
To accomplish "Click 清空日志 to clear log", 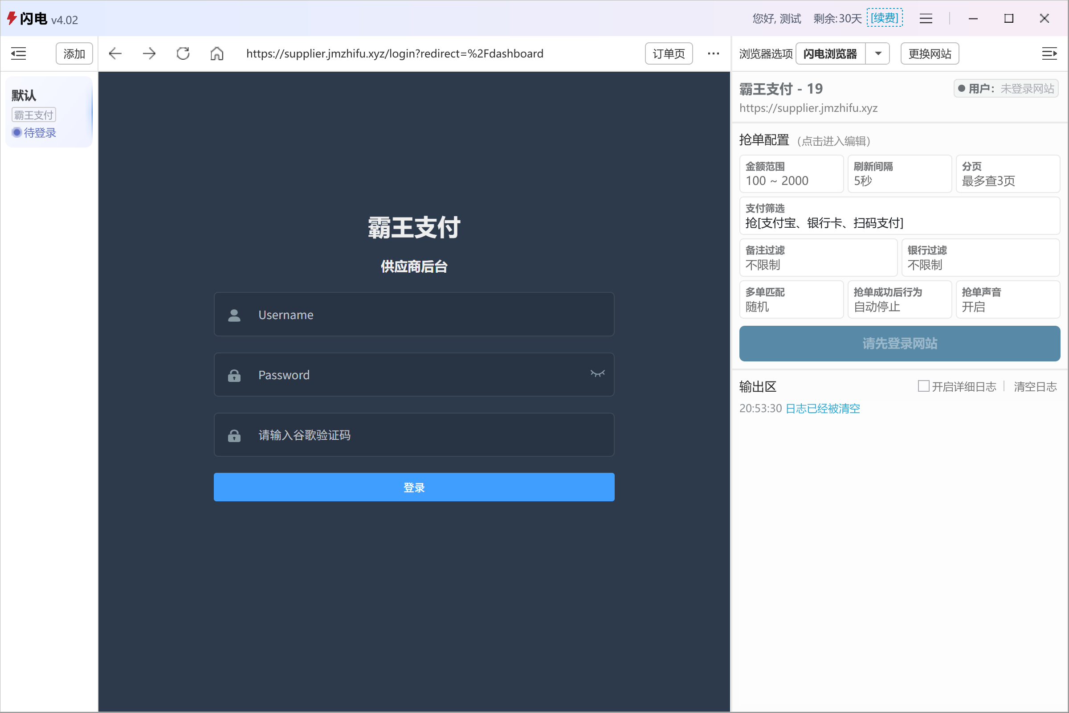I will point(1035,386).
